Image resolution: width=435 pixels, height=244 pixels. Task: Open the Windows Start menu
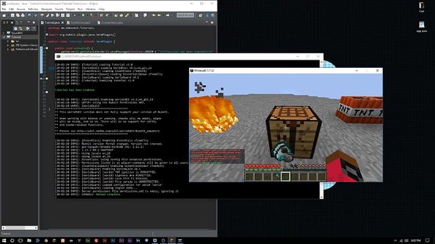(4, 241)
